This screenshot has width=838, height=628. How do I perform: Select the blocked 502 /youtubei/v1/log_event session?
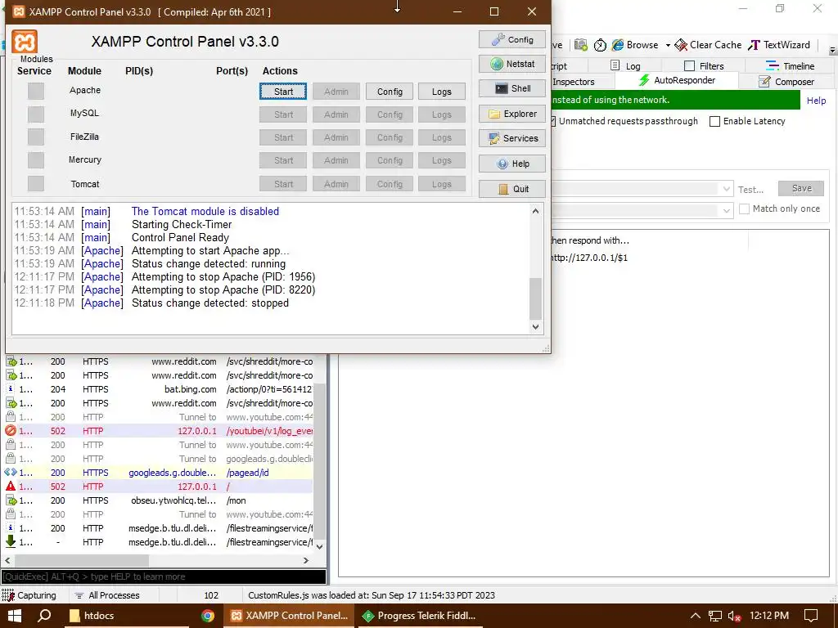(158, 431)
